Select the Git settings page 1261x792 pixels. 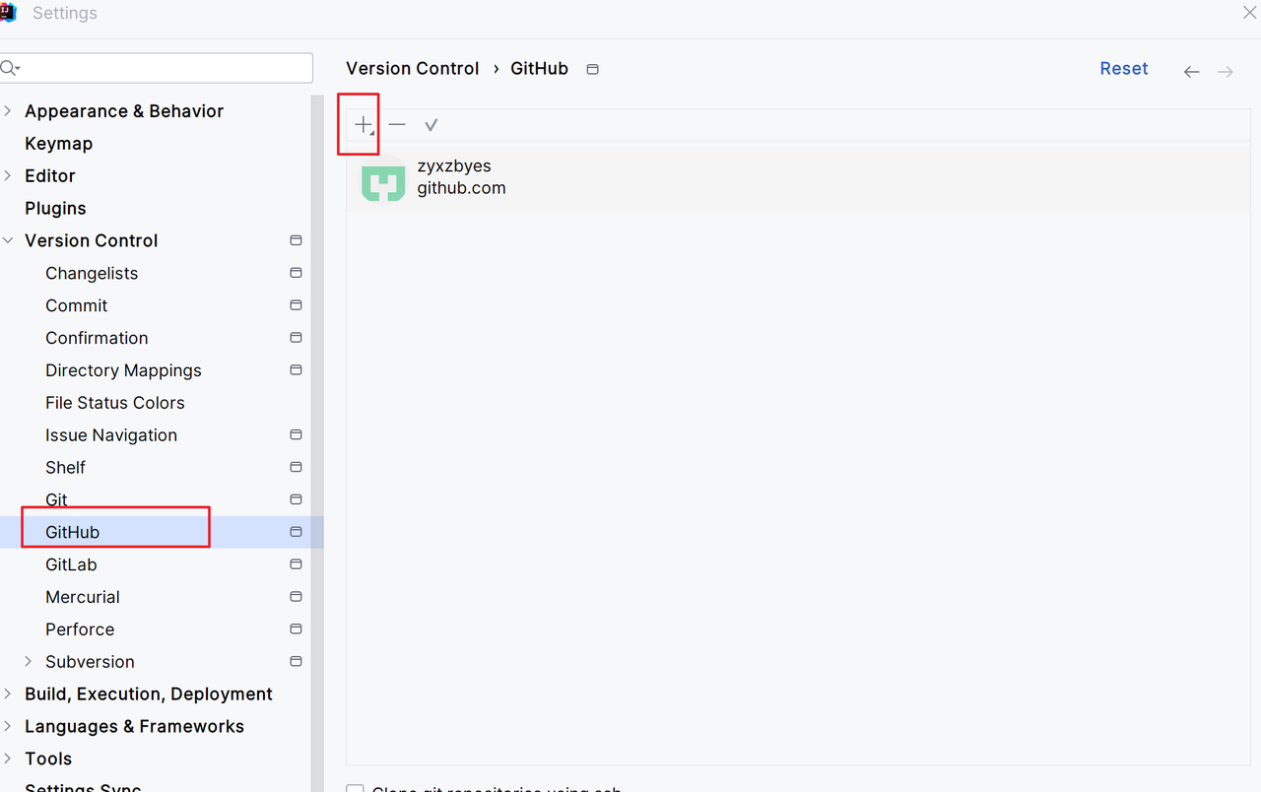pos(56,500)
